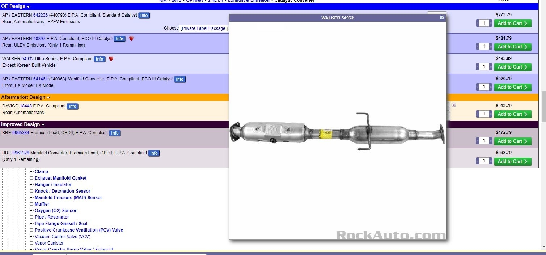Image resolution: width=546 pixels, height=255 pixels.
Task: Open Info for AP/EASTERN 641461
Action: tap(180, 79)
